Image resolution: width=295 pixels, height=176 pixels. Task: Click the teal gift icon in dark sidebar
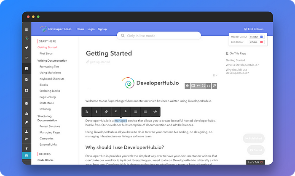tap(27, 155)
